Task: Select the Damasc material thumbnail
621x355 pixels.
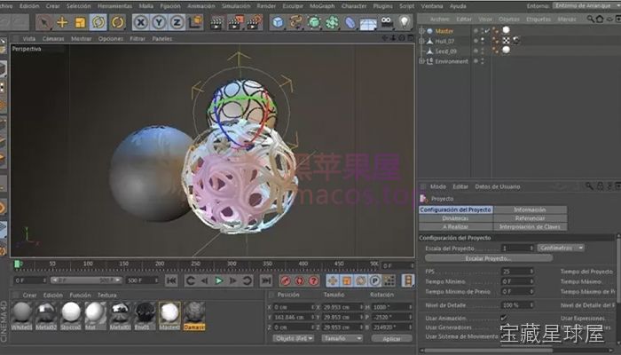Action: point(194,316)
